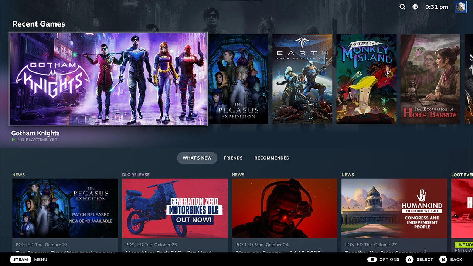Click the Recent Games heading
Screen dimensions: 473x266
click(x=39, y=24)
